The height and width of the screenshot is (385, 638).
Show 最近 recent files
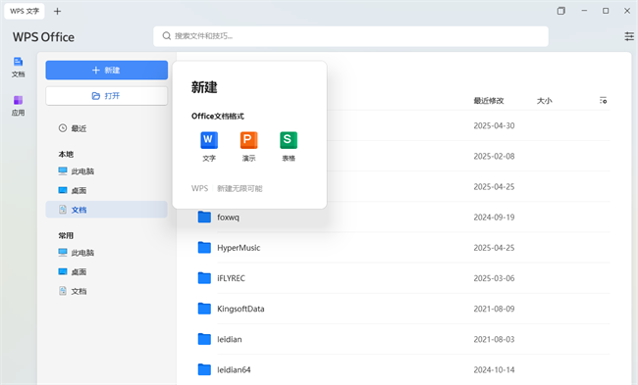pos(73,128)
